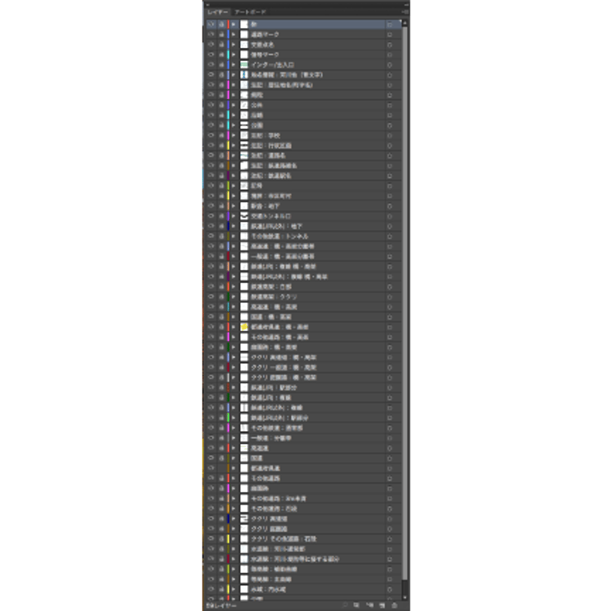Screen dimensions: 611x611
Task: Unlock the インター/出入口 layer
Action: click(221, 64)
